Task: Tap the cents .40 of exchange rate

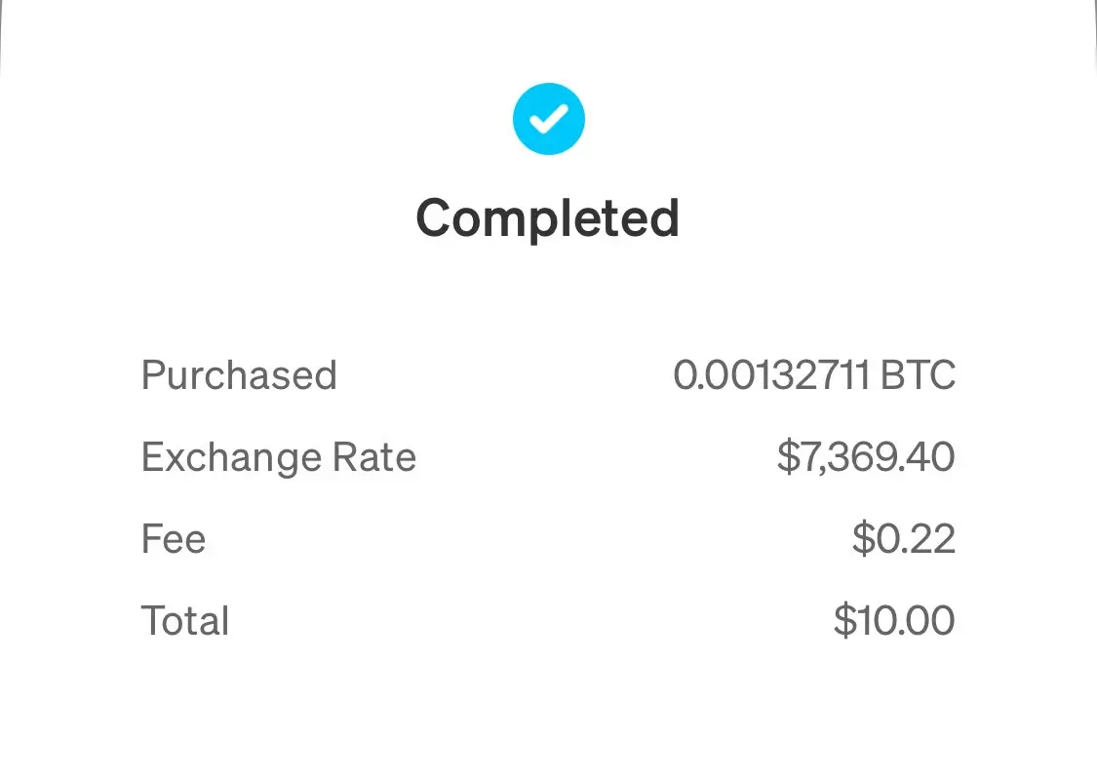Action: 923,457
